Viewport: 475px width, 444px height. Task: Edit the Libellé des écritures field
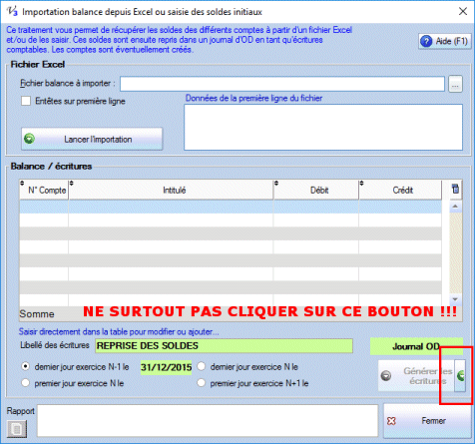click(x=224, y=346)
